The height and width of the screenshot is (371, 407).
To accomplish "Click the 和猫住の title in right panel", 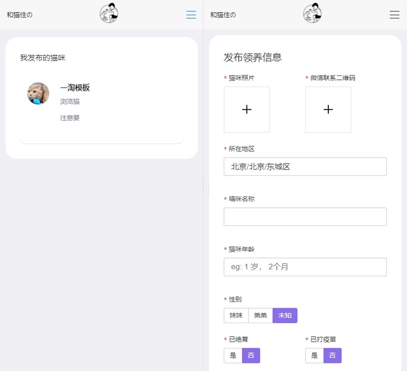I will 223,15.
